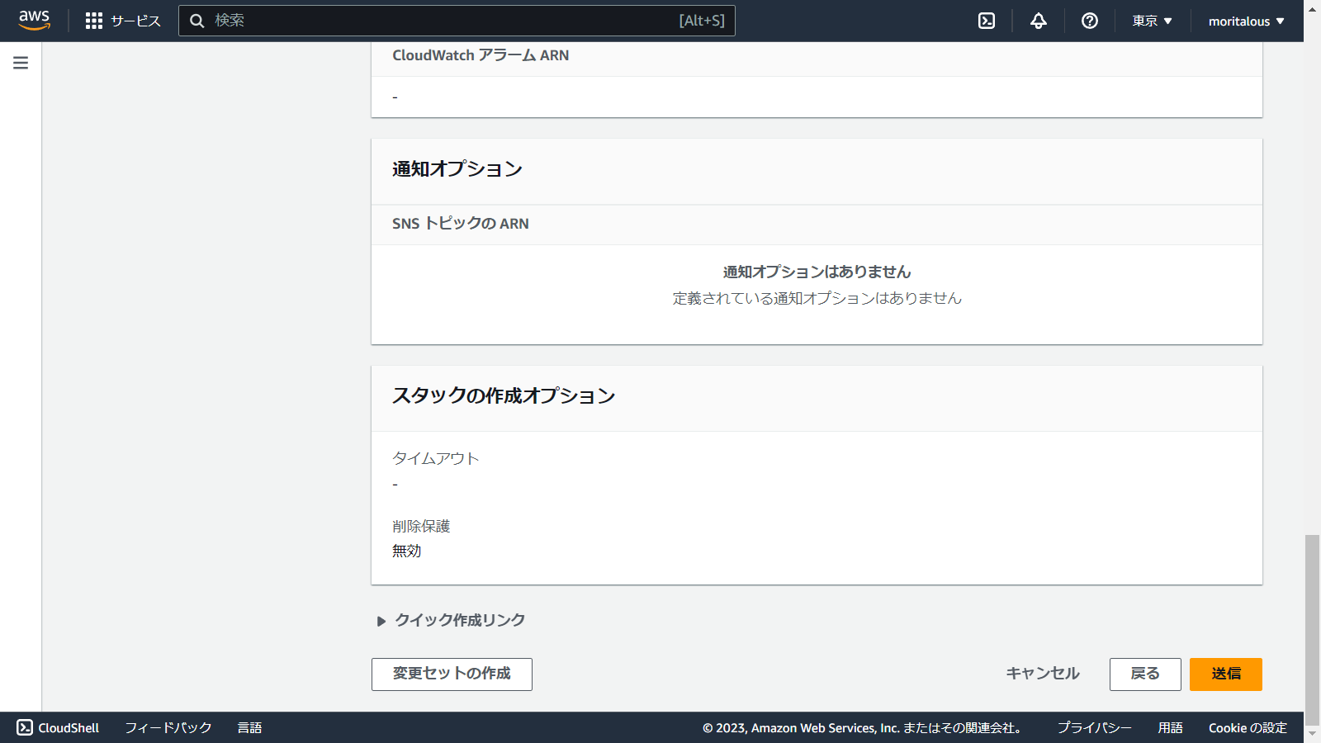The image size is (1321, 743).
Task: Submit with the 送信 button
Action: click(1225, 674)
